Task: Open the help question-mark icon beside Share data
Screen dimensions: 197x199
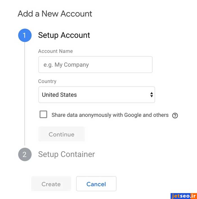Action: tap(175, 115)
